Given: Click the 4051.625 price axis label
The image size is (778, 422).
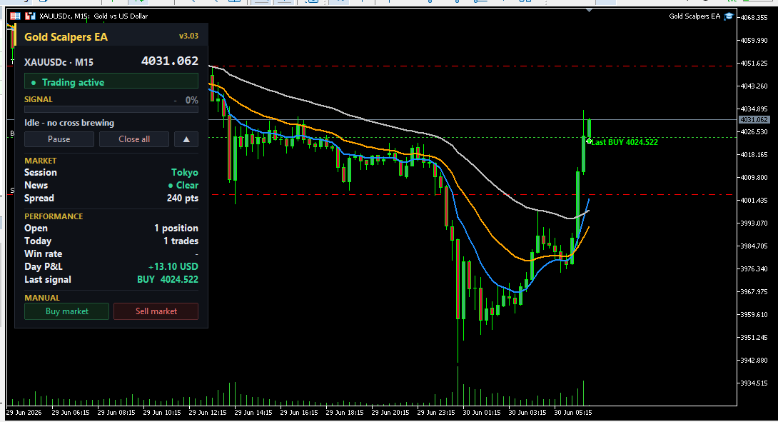Looking at the screenshot, I should point(754,63).
